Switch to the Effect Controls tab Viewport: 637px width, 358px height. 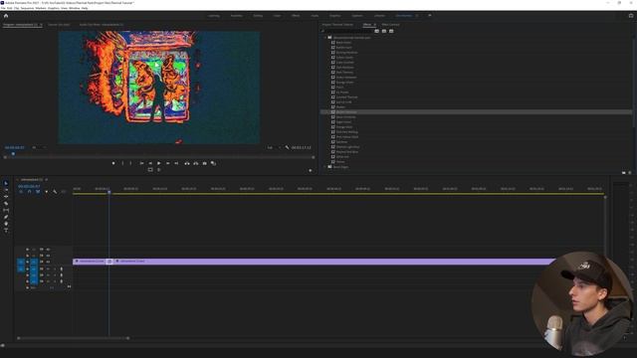390,25
